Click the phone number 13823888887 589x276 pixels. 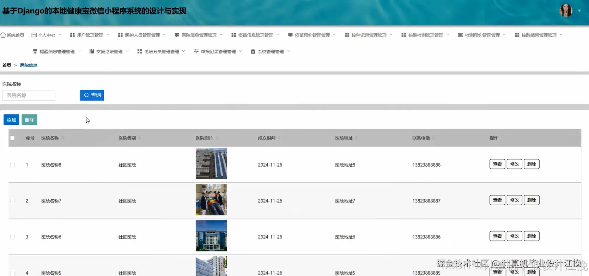coord(426,201)
